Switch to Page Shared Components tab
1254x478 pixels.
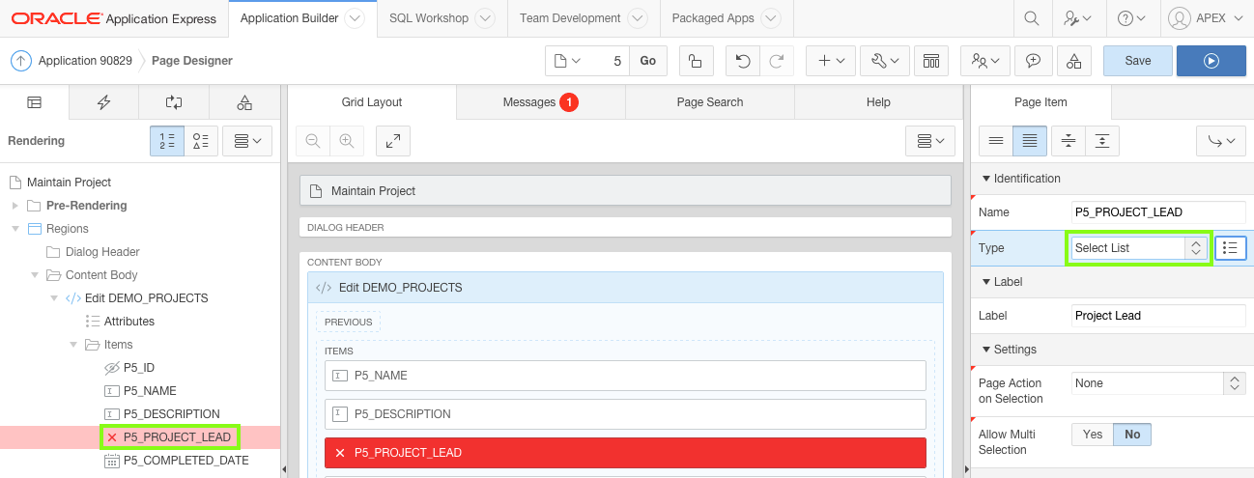(244, 102)
